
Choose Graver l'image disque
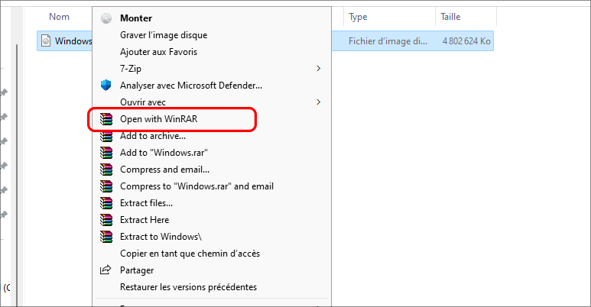(x=164, y=35)
